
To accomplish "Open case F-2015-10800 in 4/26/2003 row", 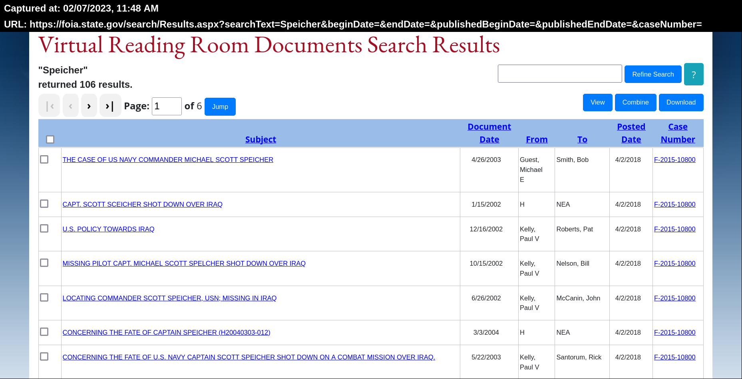I will click(x=674, y=160).
